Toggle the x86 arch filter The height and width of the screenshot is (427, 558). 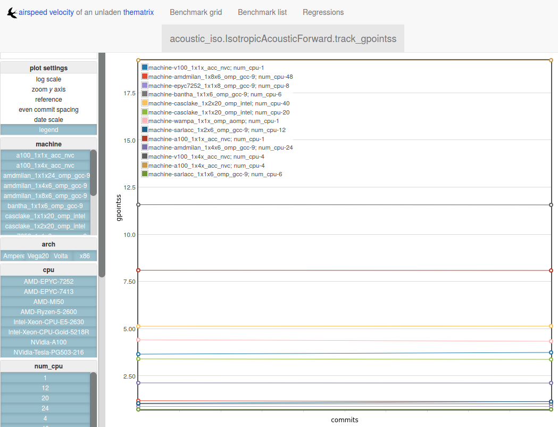(85, 256)
